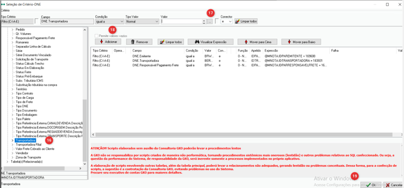Click the red arrow on the Adicionar button
404x188 pixels.
[x=101, y=42]
